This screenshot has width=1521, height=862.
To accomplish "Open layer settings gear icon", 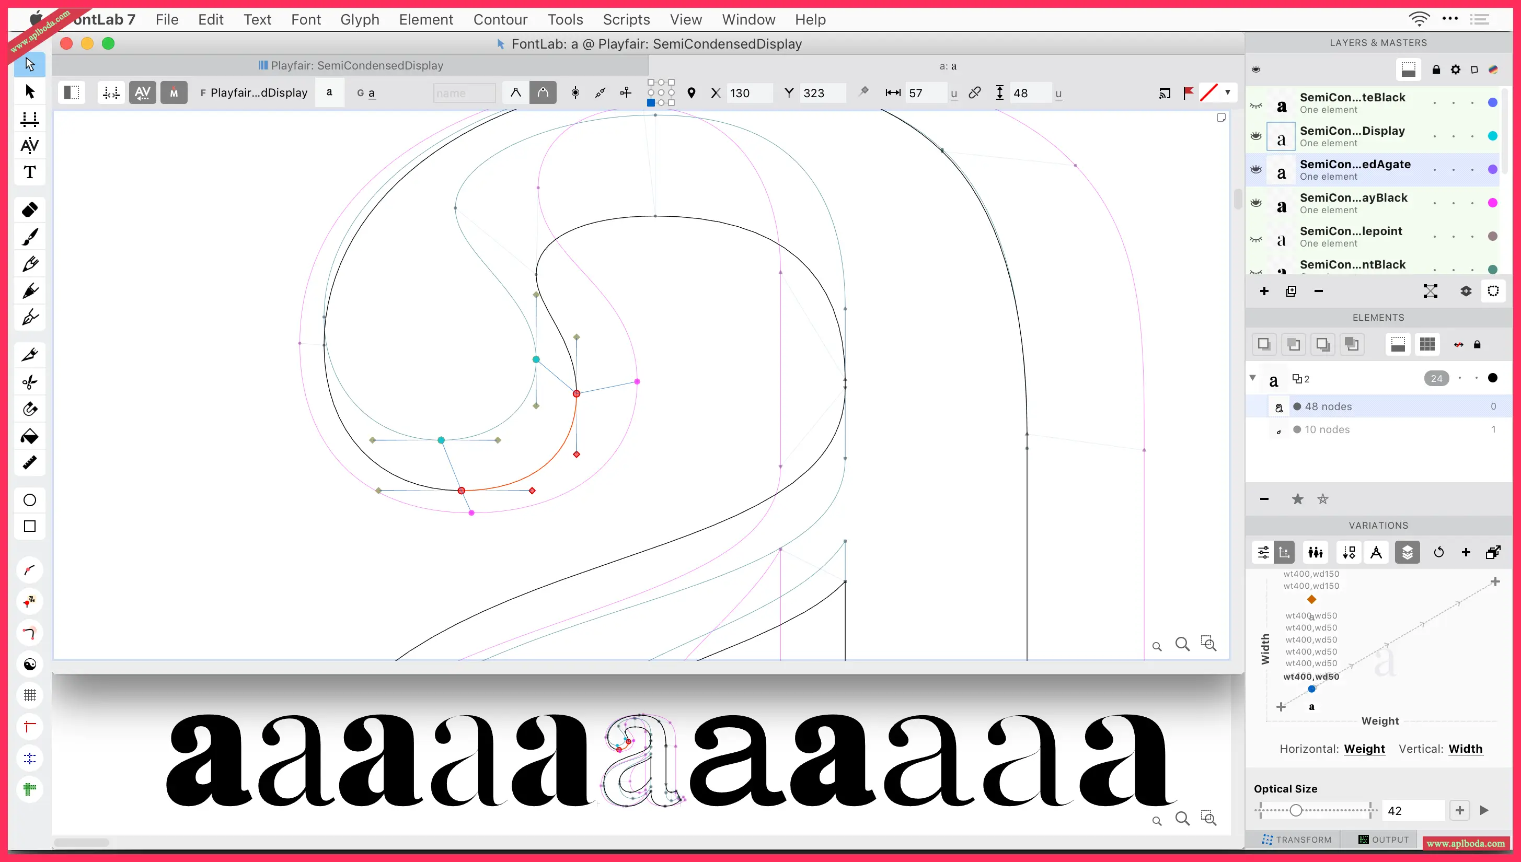I will point(1455,69).
